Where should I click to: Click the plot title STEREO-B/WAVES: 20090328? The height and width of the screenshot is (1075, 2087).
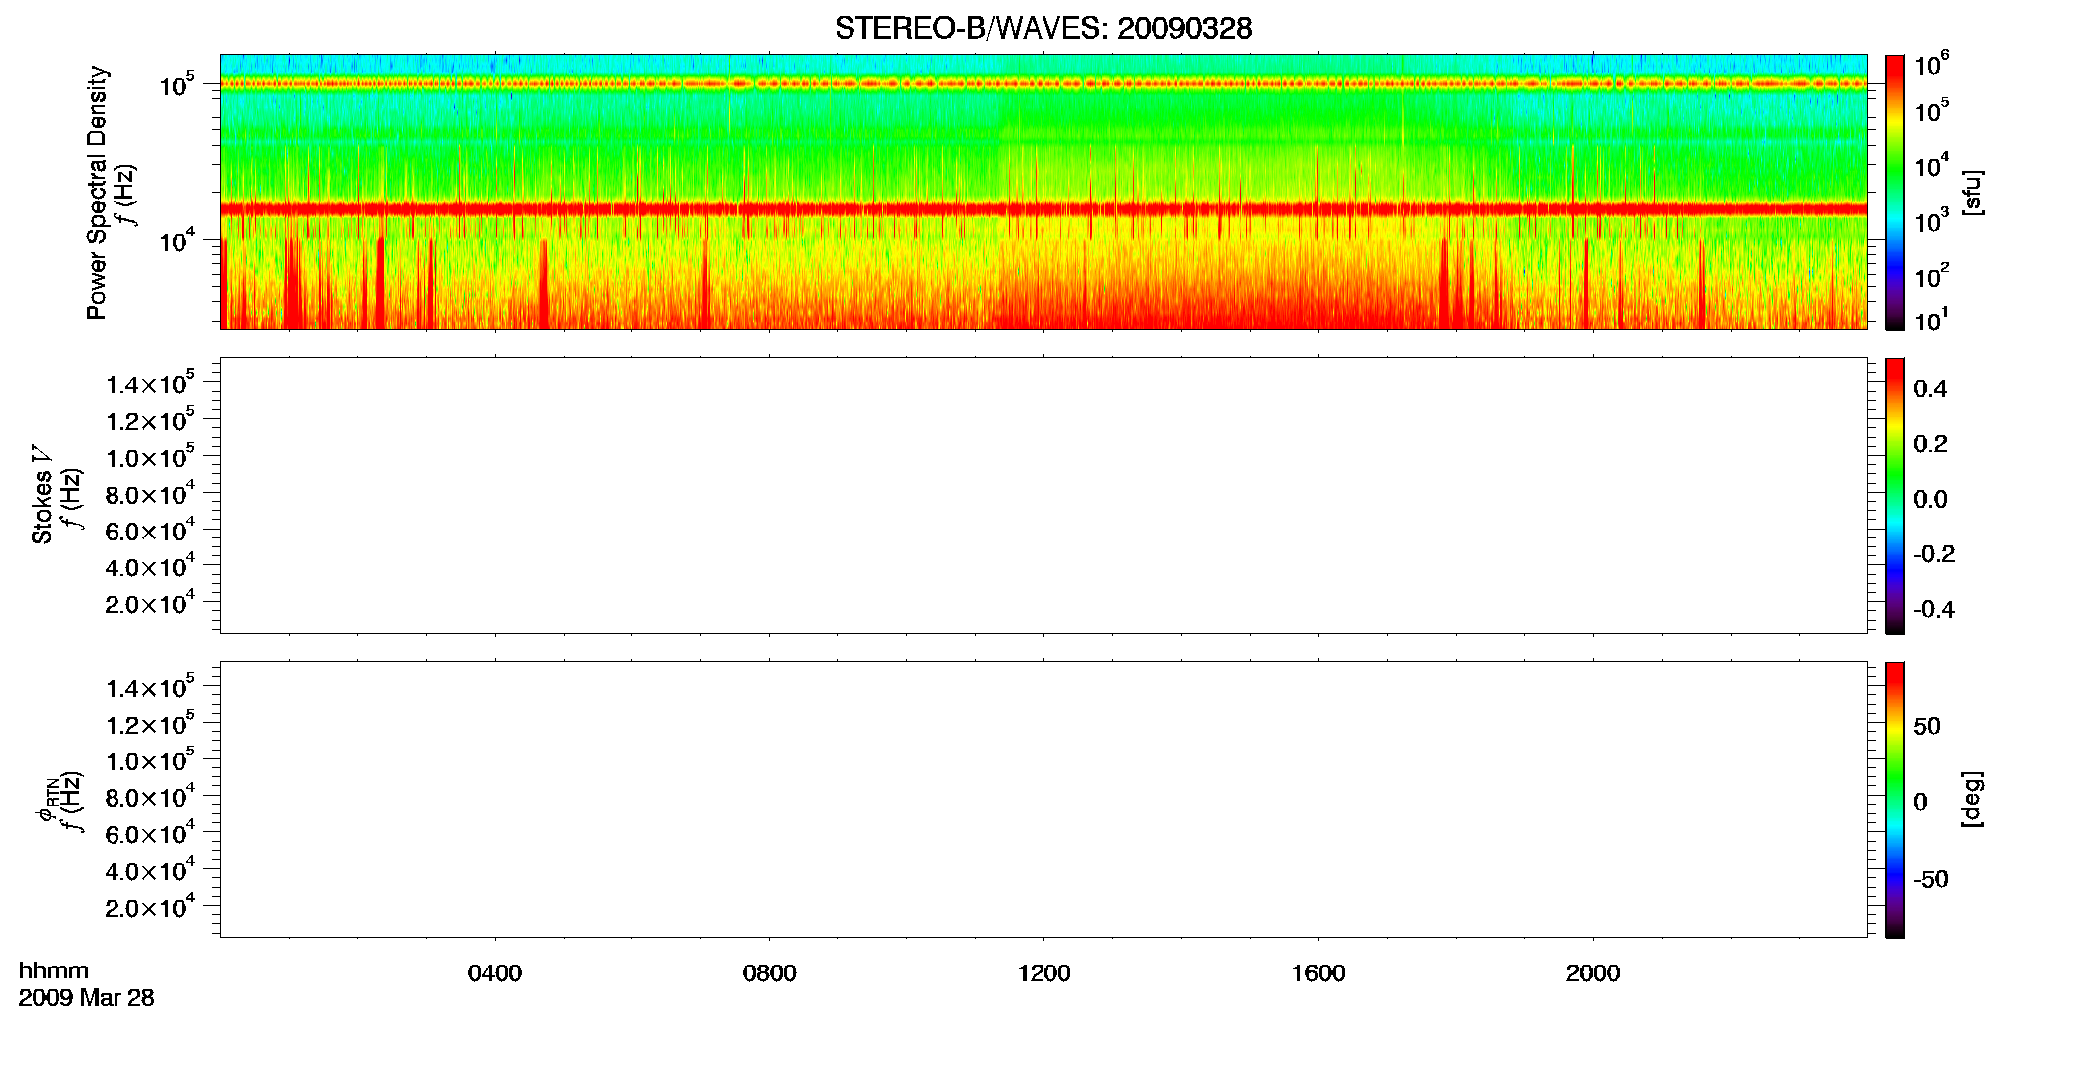tap(1043, 28)
